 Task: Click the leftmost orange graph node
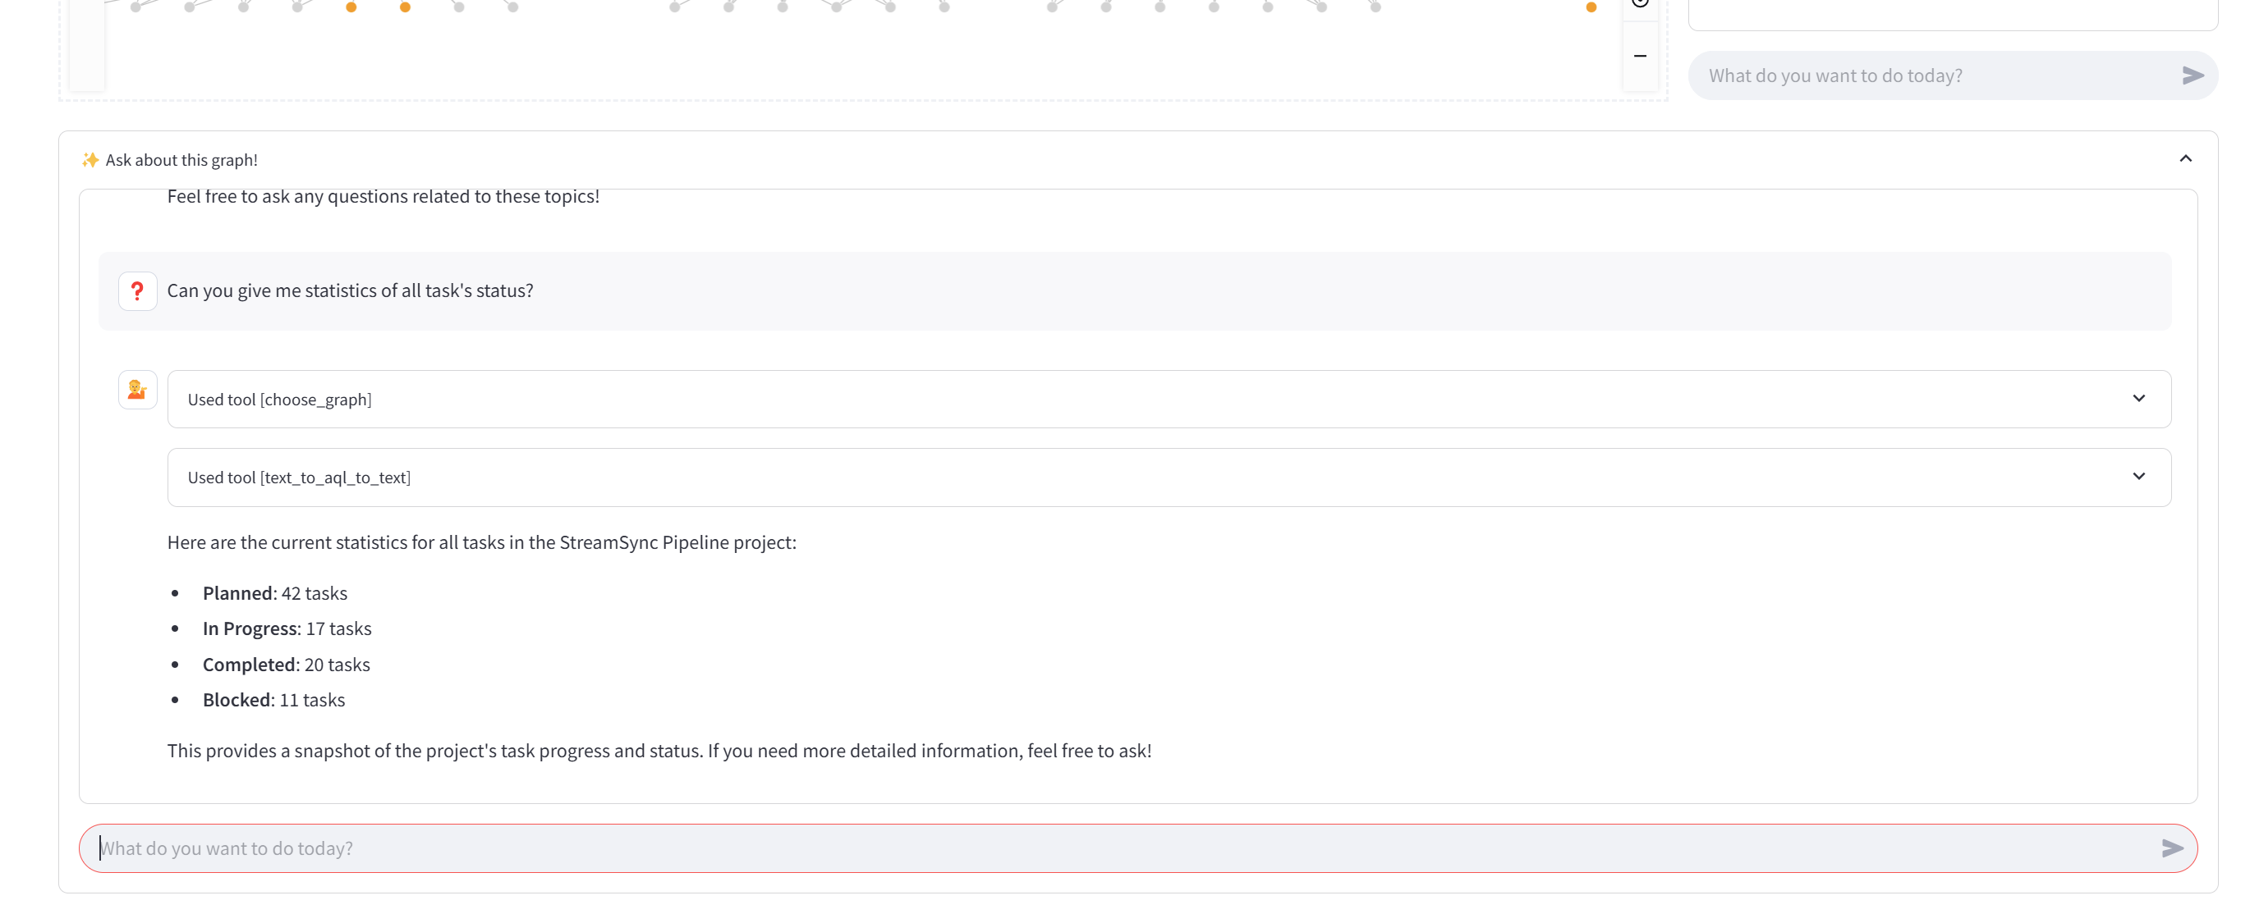[x=351, y=7]
